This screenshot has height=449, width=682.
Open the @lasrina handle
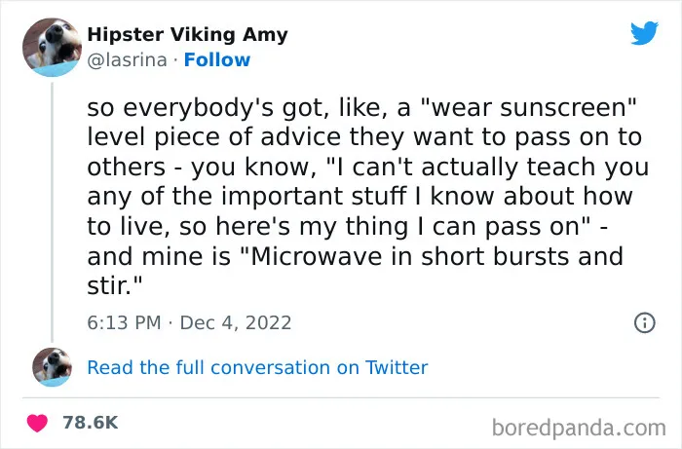point(127,60)
